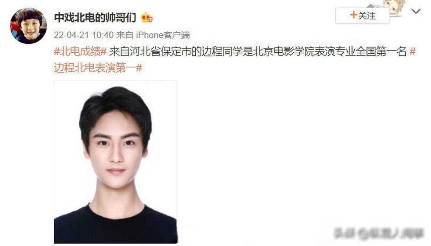Open the hashtag #北电成绩#

pyautogui.click(x=80, y=52)
